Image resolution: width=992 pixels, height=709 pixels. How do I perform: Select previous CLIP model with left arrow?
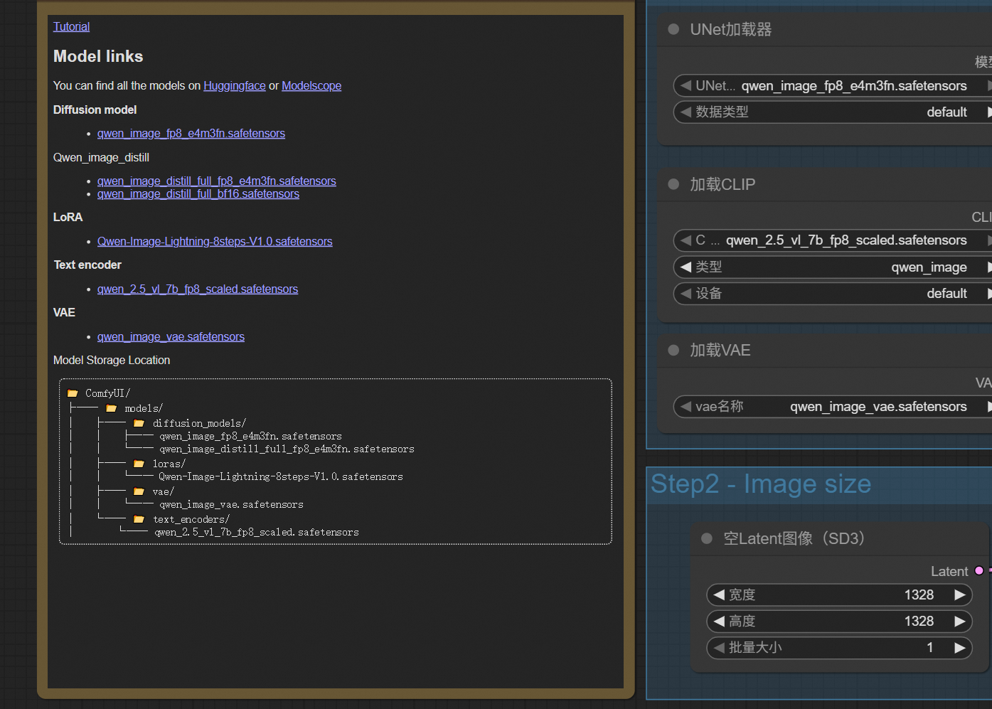pos(686,240)
